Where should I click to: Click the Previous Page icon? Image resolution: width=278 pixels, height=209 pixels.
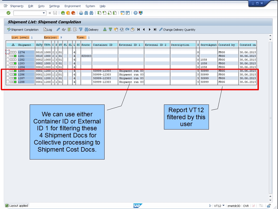pos(104,13)
